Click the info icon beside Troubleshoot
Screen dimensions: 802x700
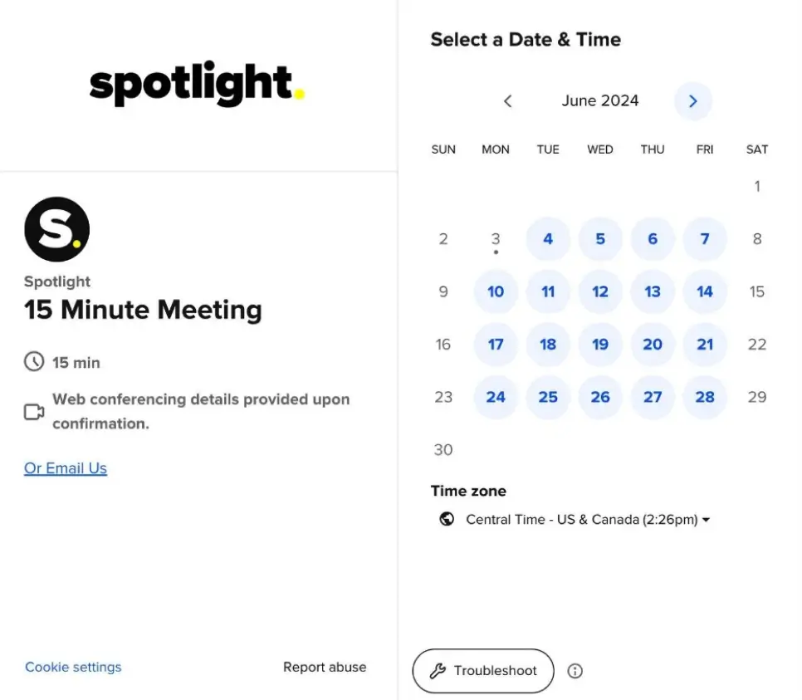pyautogui.click(x=575, y=671)
